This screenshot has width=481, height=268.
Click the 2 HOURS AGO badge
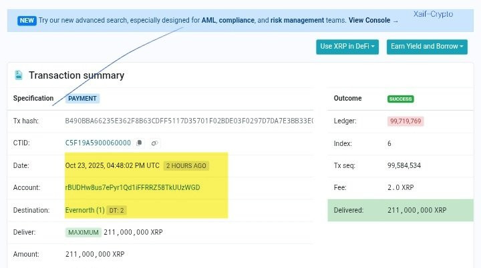click(186, 166)
